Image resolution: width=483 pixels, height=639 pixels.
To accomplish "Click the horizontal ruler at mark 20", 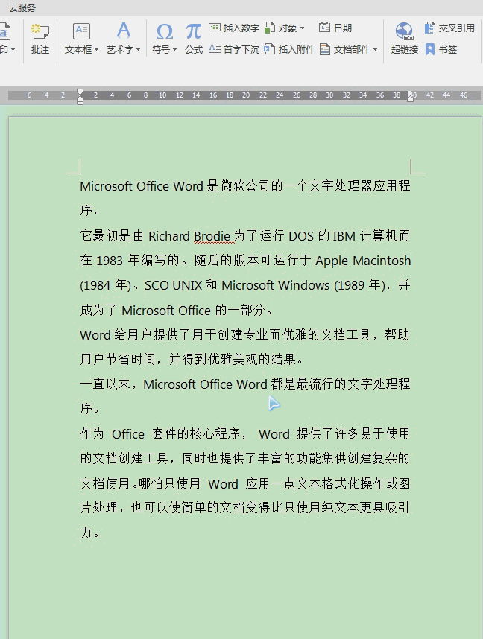I will tap(246, 95).
